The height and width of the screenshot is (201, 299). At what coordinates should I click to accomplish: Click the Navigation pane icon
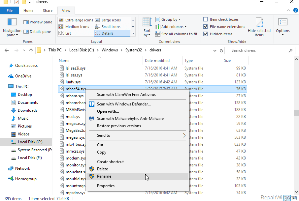coord(12,22)
